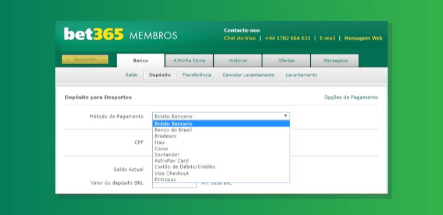Viewport: 443px width, 215px height.
Task: Select Cartão de Débito/Crédito option
Action: [221, 167]
